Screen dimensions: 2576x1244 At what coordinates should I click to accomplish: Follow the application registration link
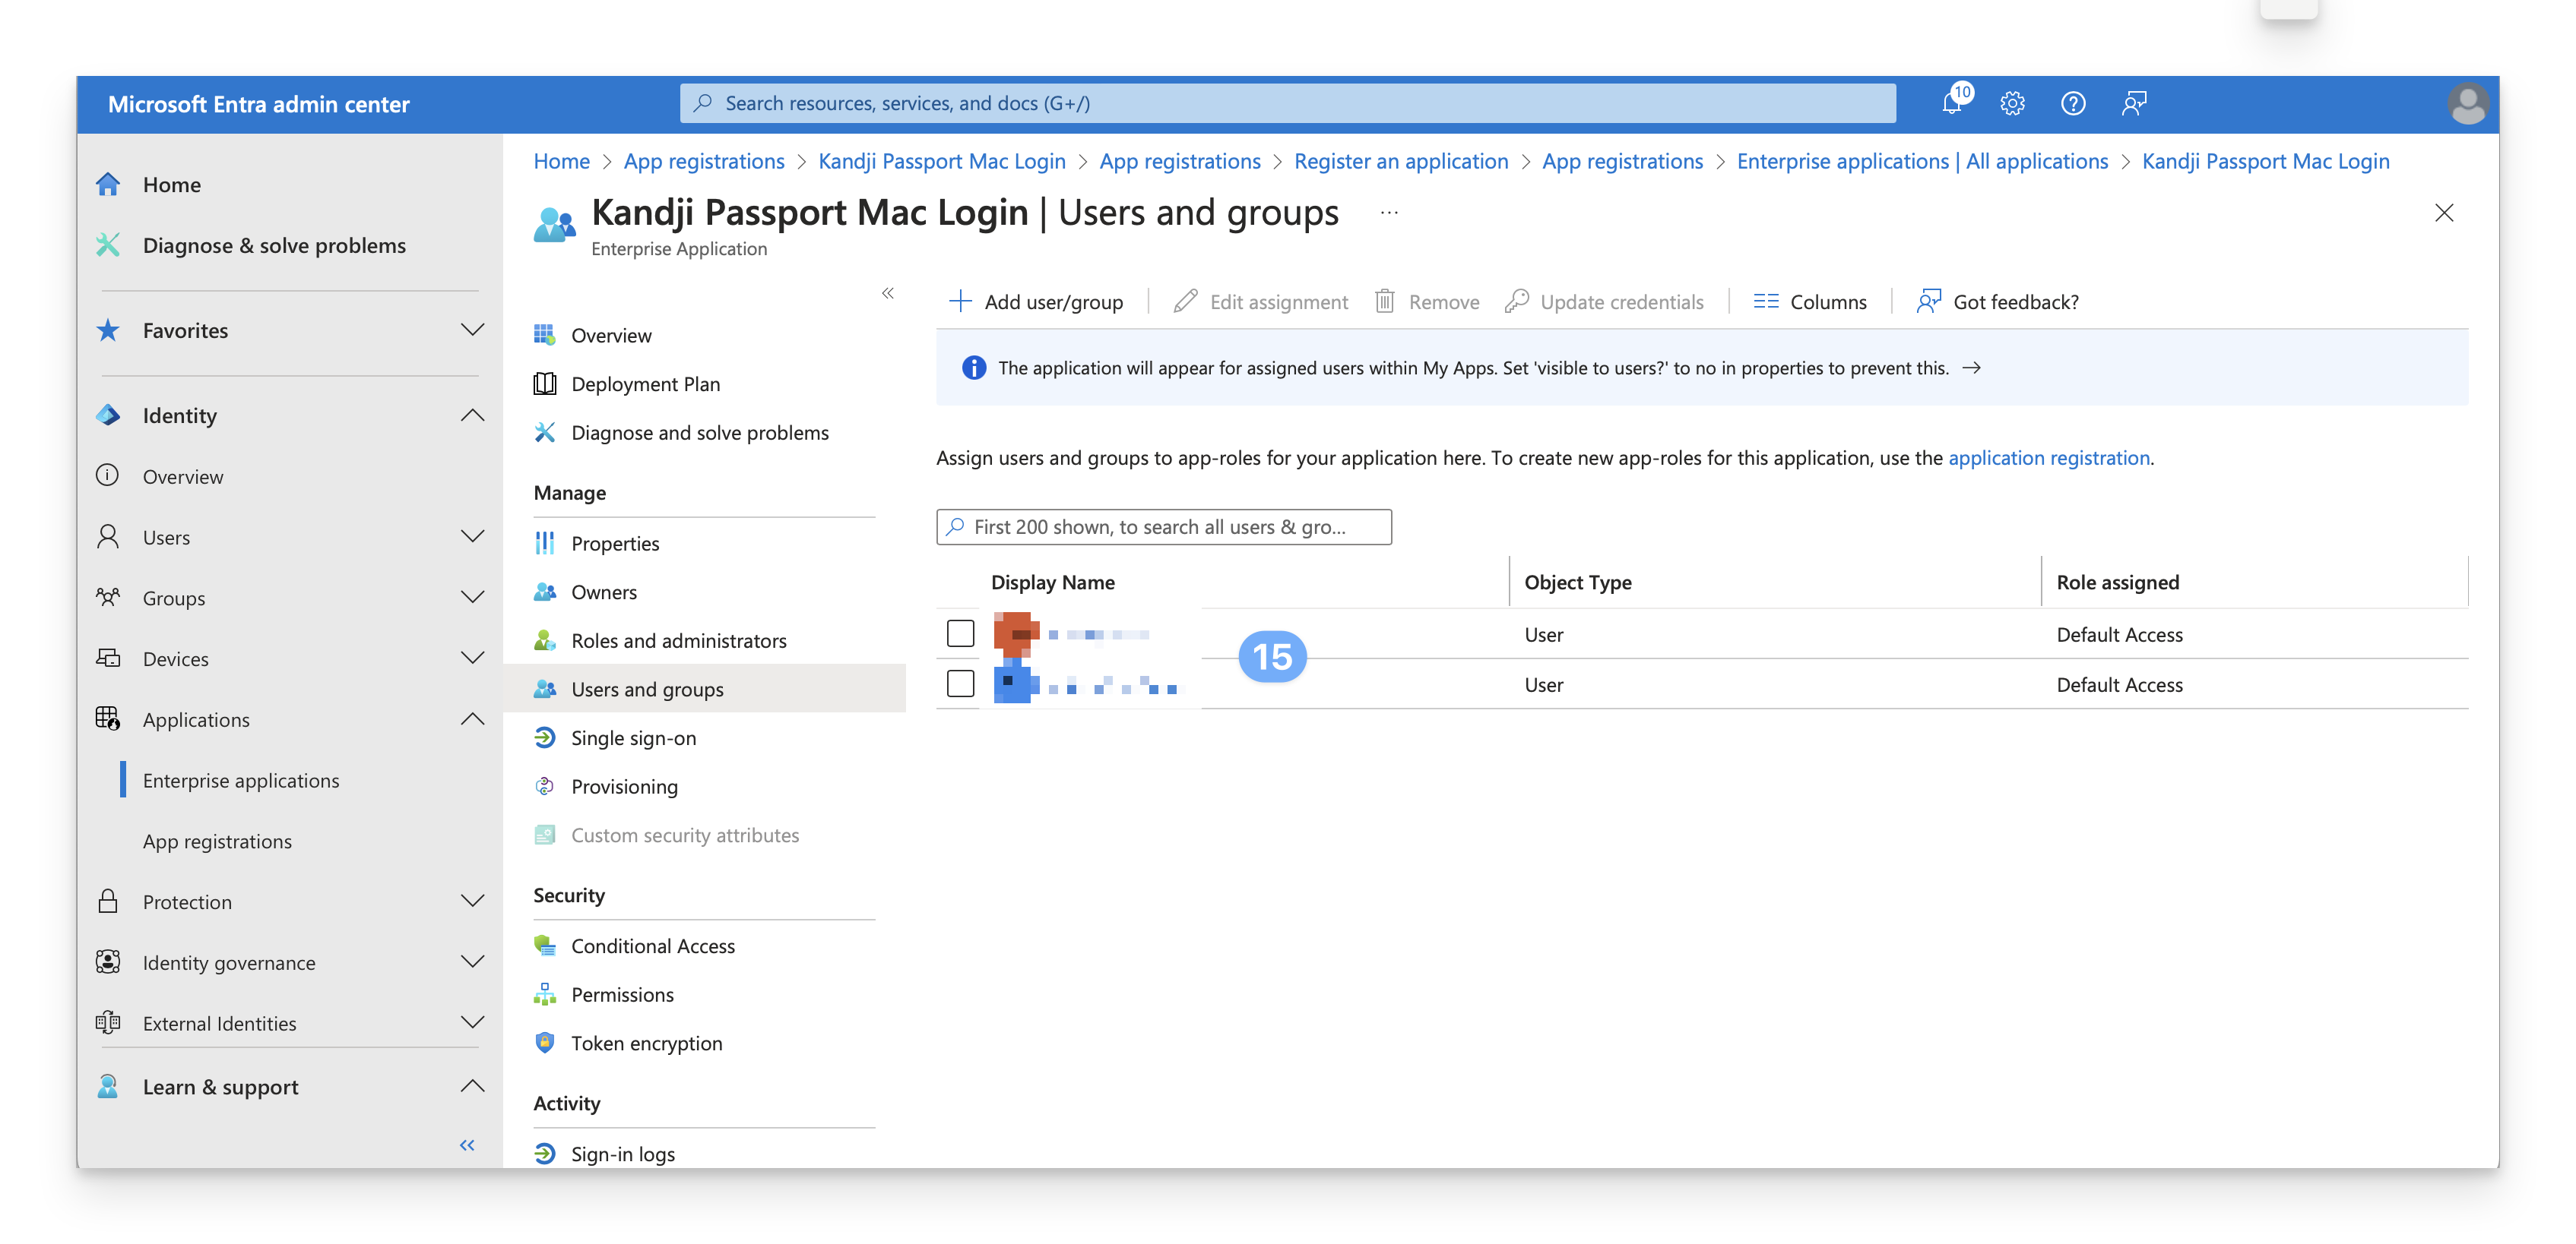[x=2048, y=458]
